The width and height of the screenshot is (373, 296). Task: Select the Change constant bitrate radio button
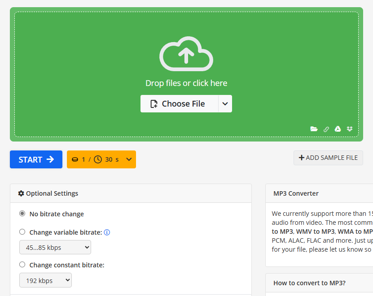[x=22, y=265]
